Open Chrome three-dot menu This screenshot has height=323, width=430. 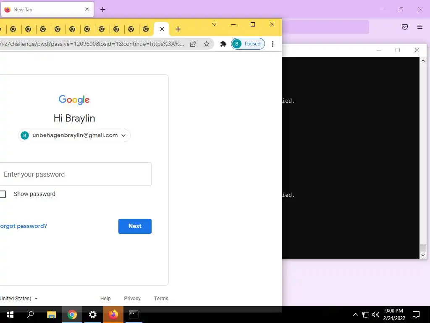273,44
